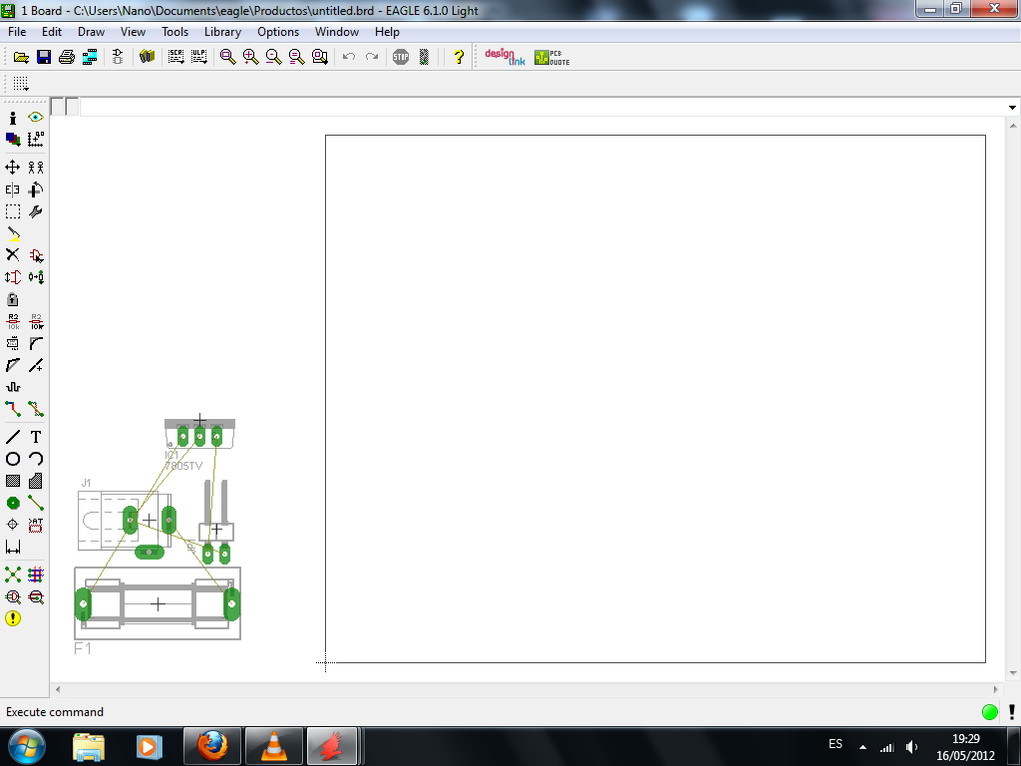Image resolution: width=1021 pixels, height=766 pixels.
Task: Launch the CAM Processor icon
Action: (89, 57)
